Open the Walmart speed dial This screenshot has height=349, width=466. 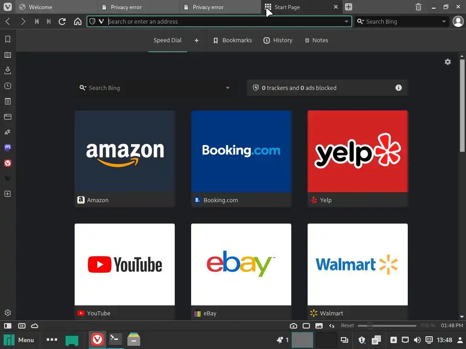click(x=358, y=272)
